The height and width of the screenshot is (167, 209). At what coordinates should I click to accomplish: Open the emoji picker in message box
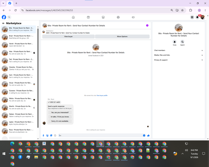click(x=144, y=135)
